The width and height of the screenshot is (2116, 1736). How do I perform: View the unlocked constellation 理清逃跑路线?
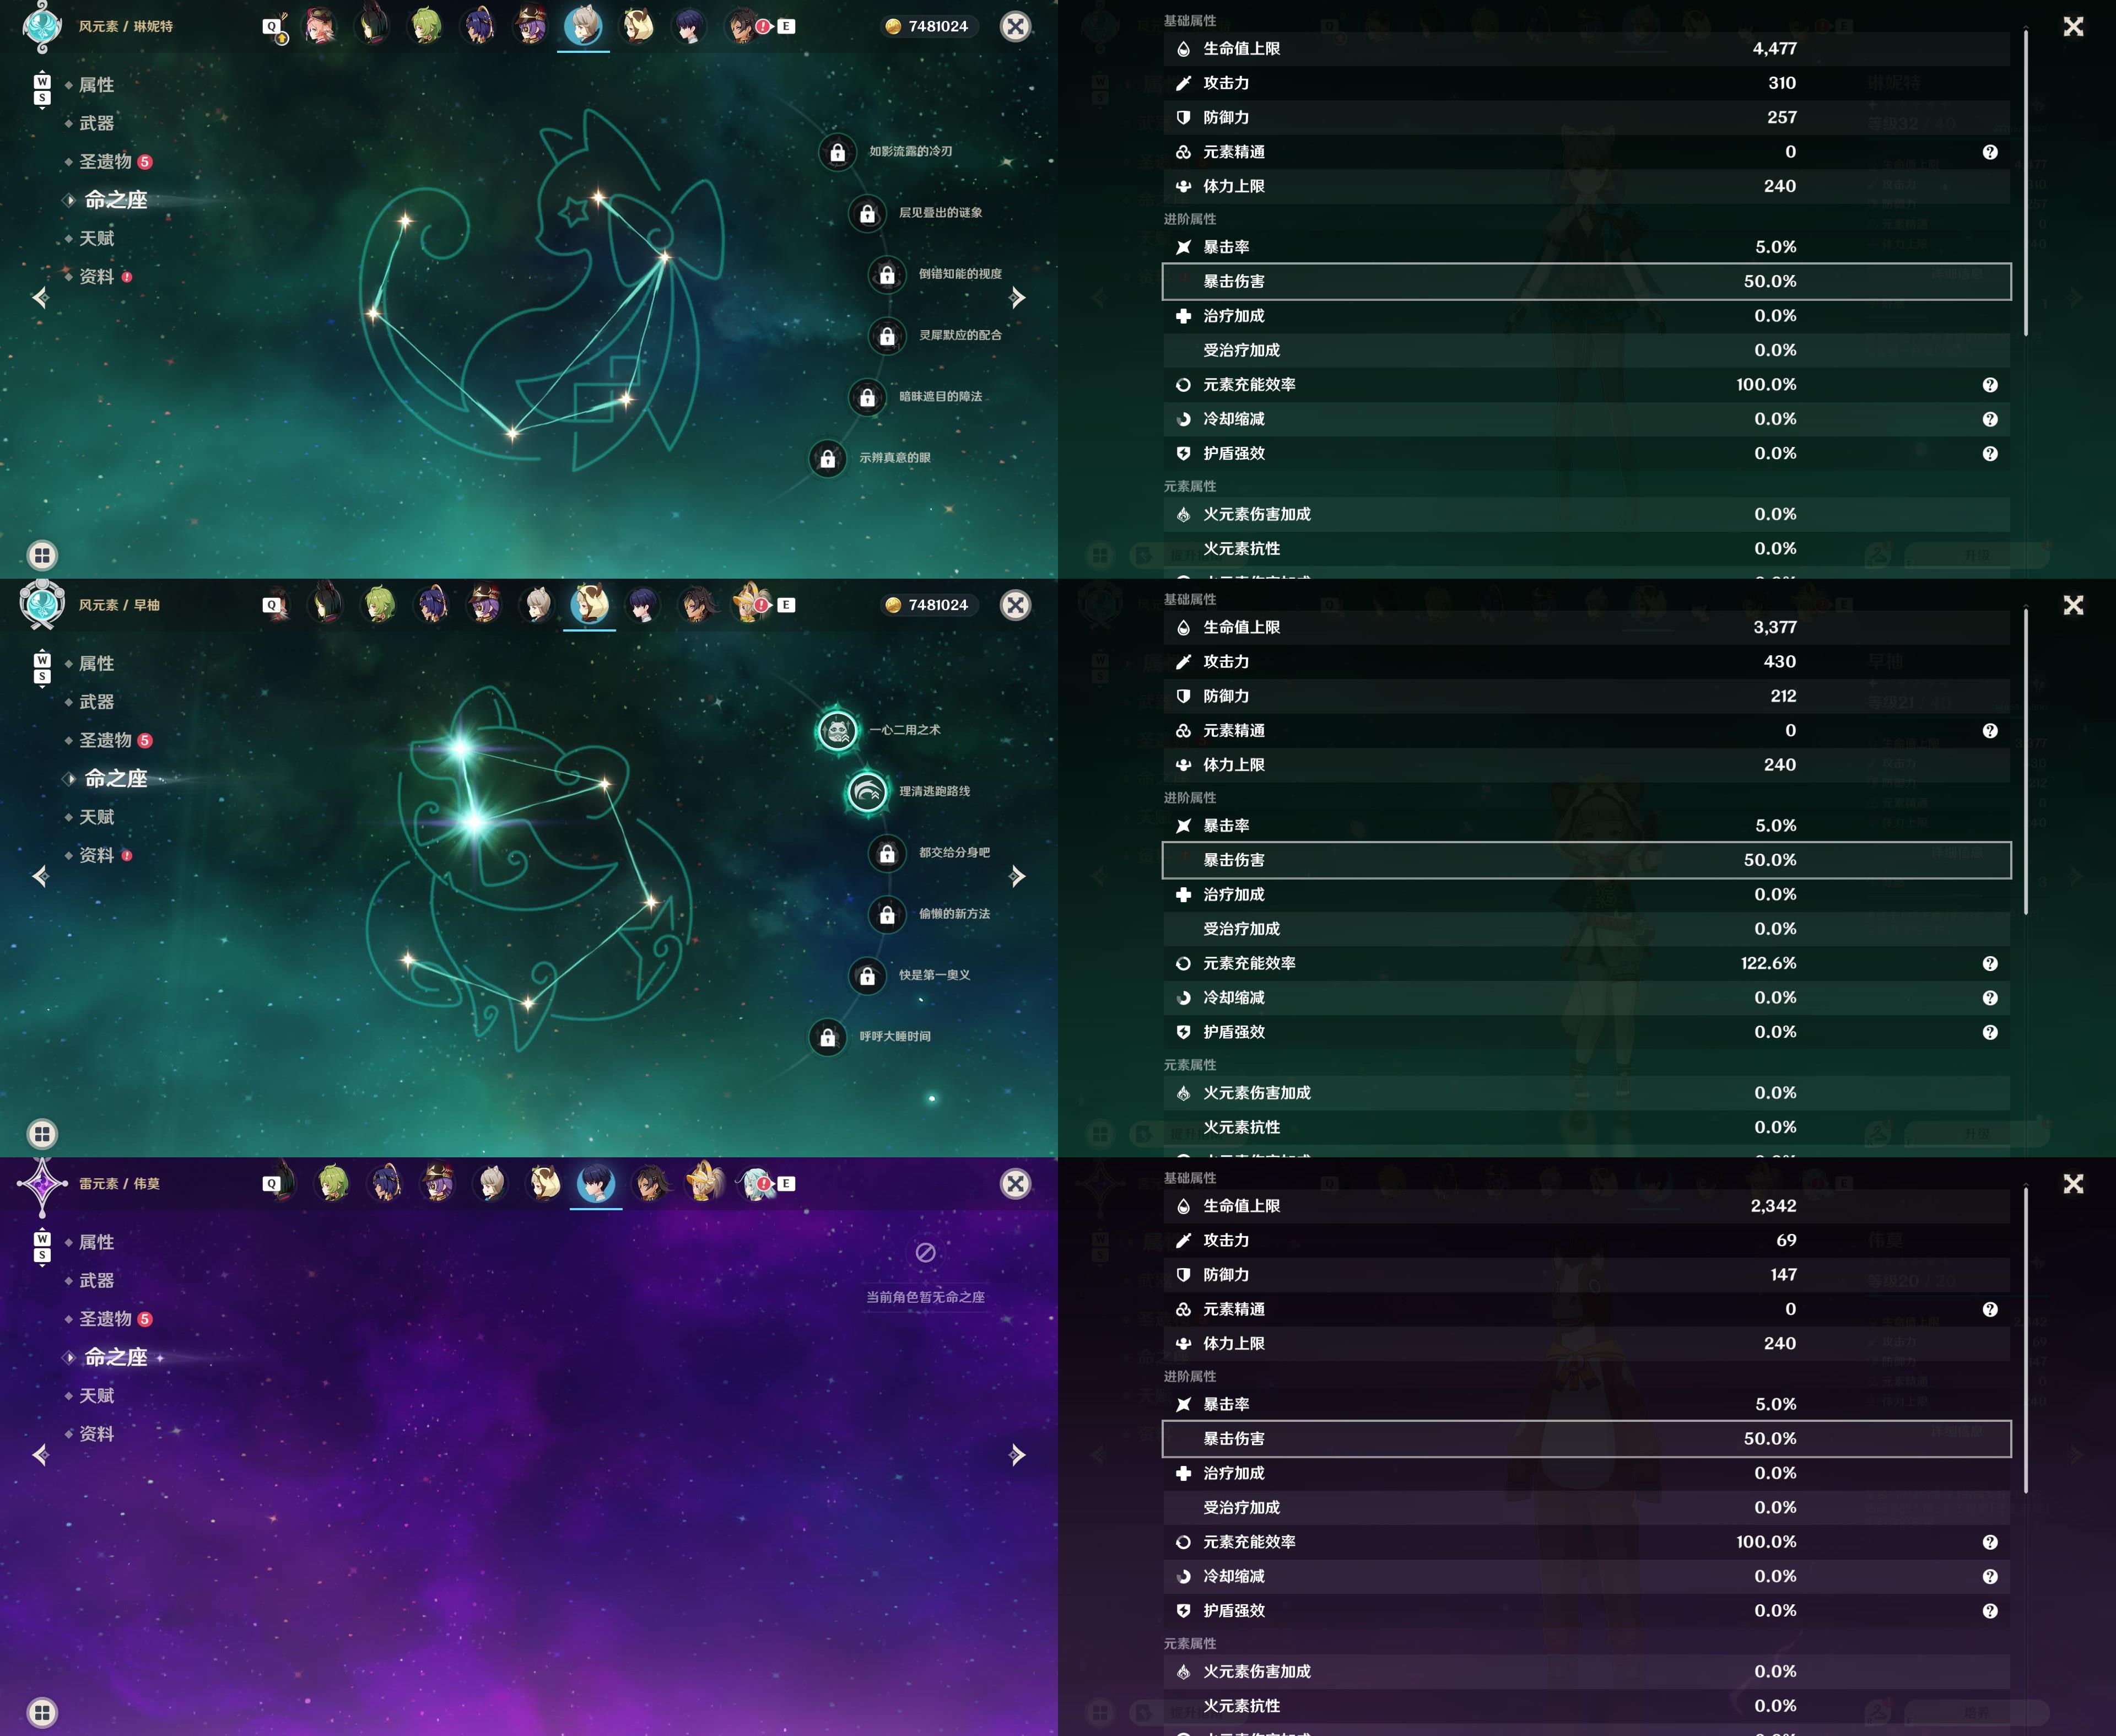(867, 792)
